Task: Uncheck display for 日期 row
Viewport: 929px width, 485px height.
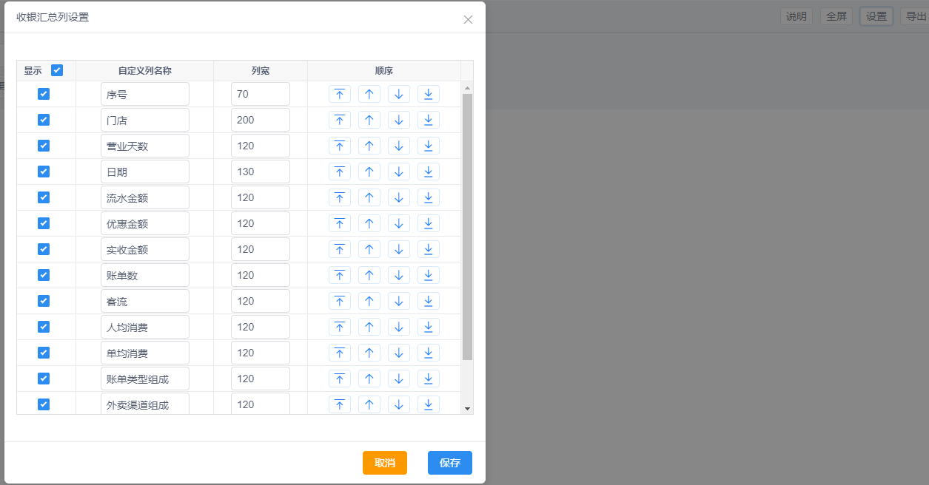Action: (44, 172)
